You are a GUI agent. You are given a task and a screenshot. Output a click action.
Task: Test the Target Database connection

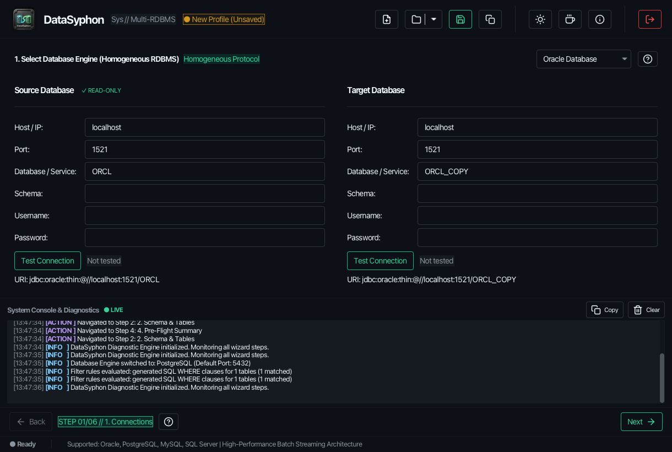coord(381,261)
